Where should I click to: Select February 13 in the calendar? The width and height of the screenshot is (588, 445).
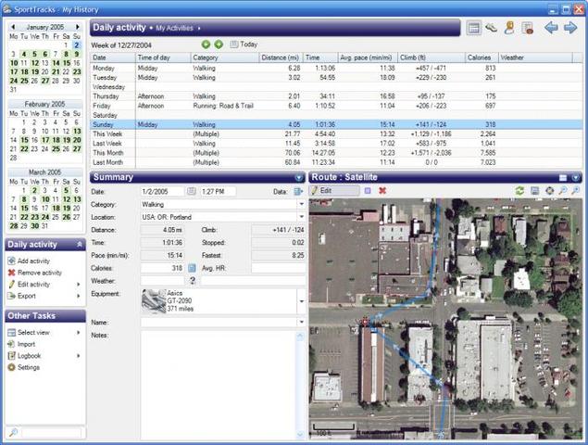pyautogui.click(x=77, y=131)
